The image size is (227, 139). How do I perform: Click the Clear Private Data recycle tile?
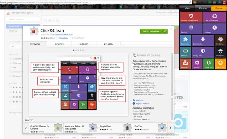pyautogui.click(x=215, y=17)
